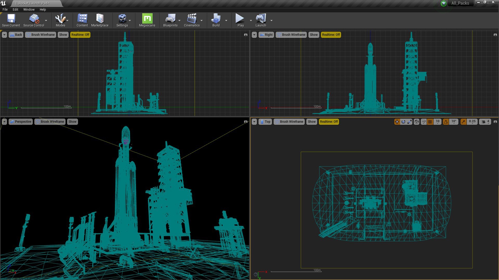499x280 pixels.
Task: Click the Top viewport type button
Action: click(265, 122)
